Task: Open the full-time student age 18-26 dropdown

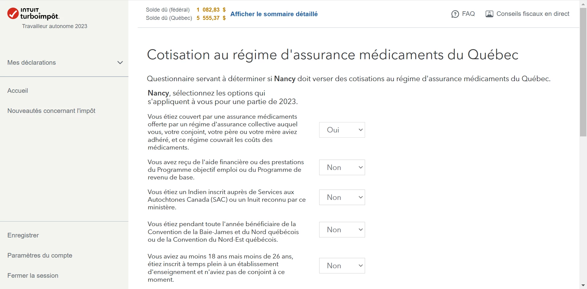Action: 342,266
